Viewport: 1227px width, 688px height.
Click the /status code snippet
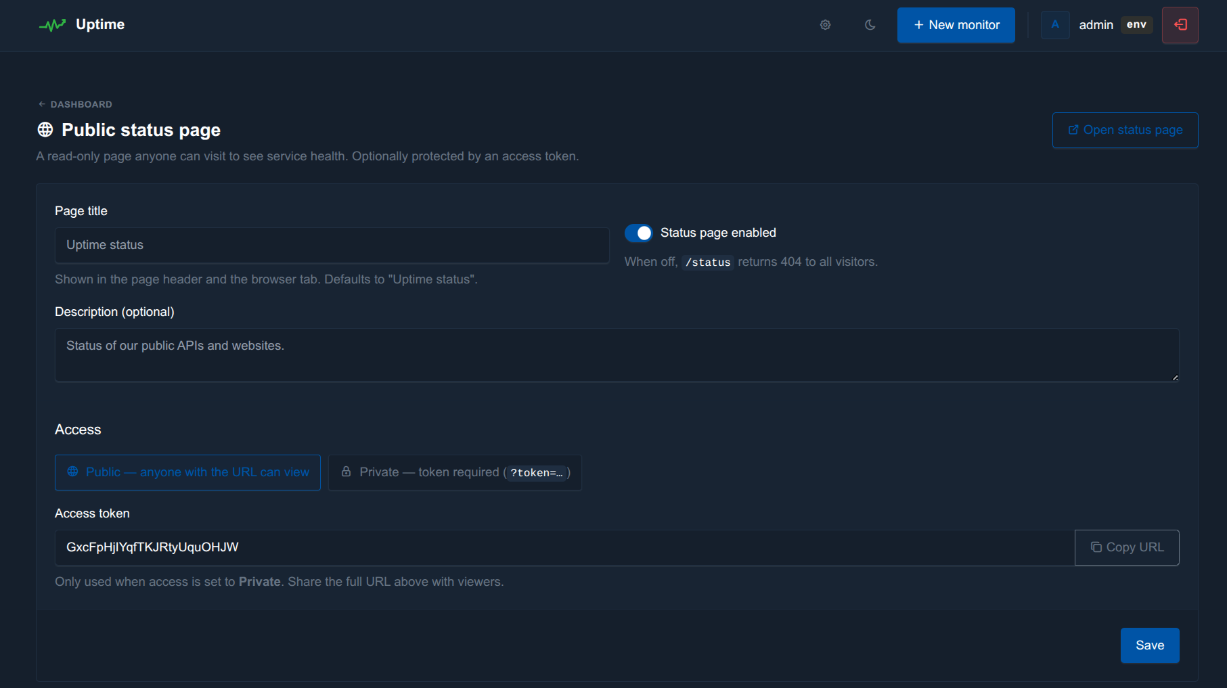pyautogui.click(x=708, y=262)
